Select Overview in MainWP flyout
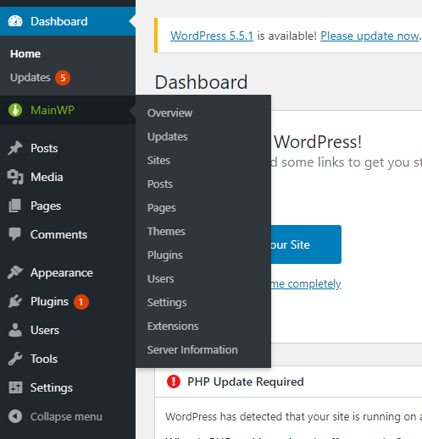The image size is (422, 439). 169,113
